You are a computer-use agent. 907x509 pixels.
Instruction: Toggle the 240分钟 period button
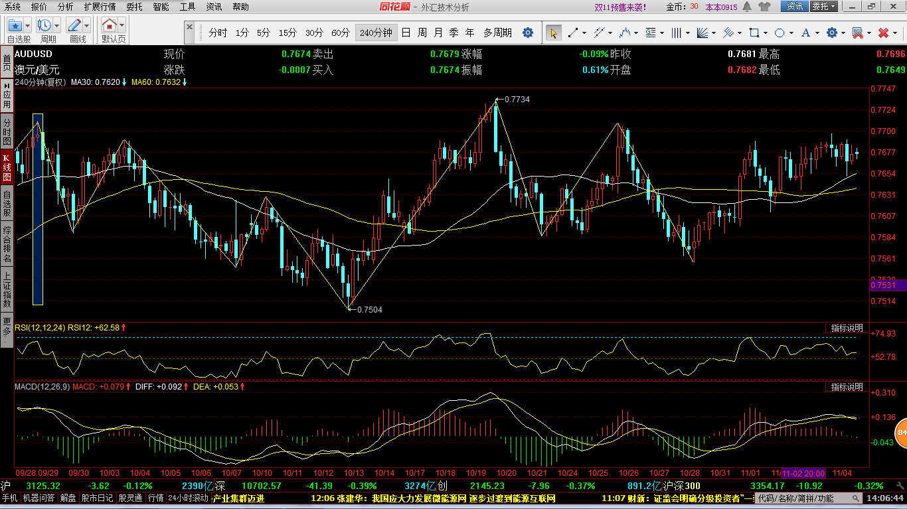(x=376, y=33)
